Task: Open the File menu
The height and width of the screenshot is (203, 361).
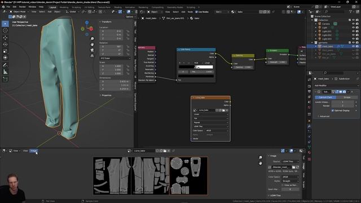Action: point(8,7)
